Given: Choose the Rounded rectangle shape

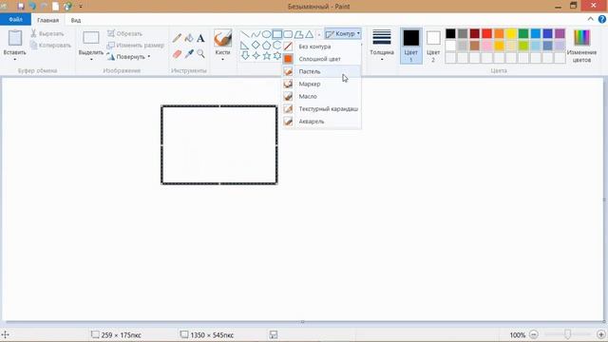Looking at the screenshot, I should [288, 34].
